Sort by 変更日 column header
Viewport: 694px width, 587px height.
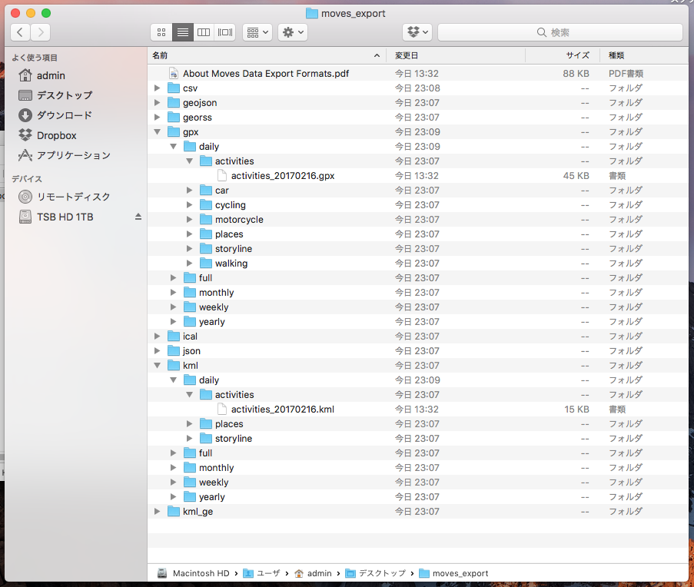coord(456,55)
